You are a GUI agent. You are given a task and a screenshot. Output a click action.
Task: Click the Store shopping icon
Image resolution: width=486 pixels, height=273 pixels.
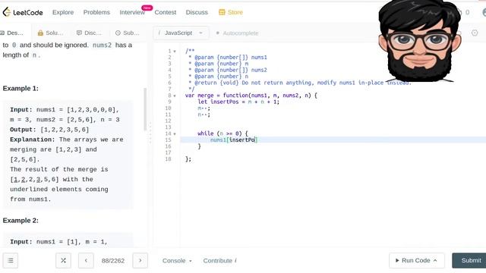[222, 12]
